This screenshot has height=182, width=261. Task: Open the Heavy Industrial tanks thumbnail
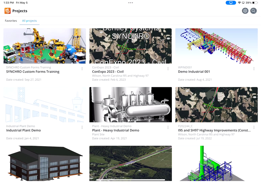click(131, 105)
